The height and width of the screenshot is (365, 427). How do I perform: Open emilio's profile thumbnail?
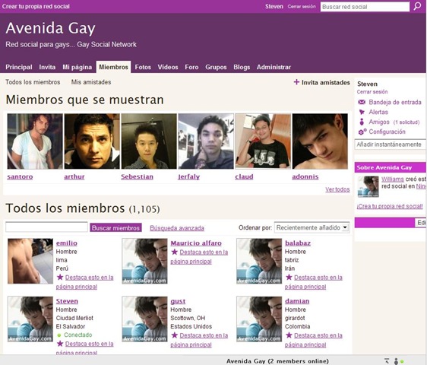coord(30,261)
